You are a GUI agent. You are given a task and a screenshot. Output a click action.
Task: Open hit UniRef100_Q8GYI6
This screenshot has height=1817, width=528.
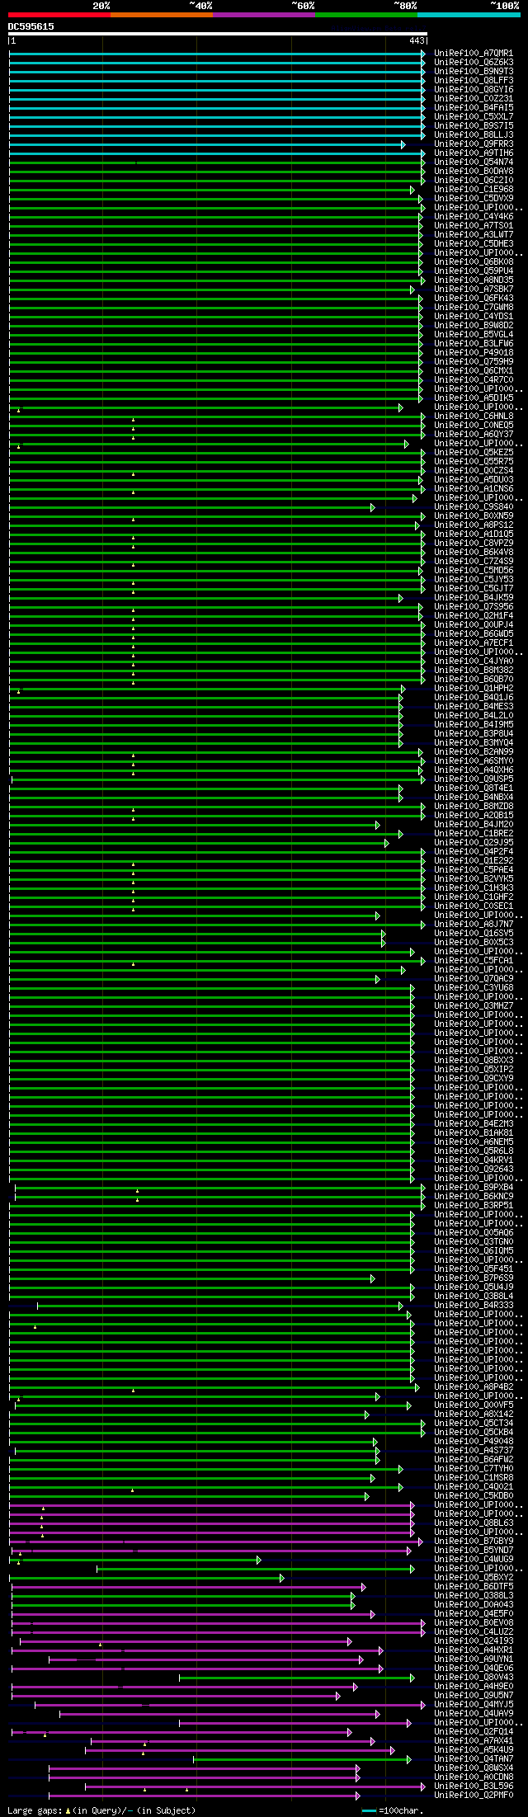(x=474, y=90)
